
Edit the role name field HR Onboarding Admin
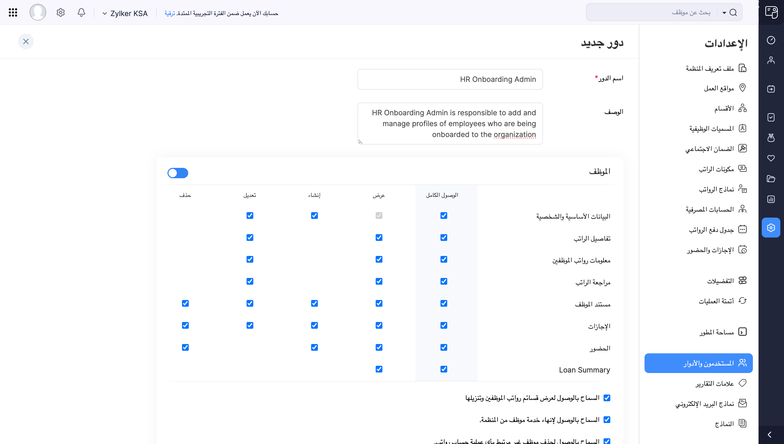pos(450,79)
